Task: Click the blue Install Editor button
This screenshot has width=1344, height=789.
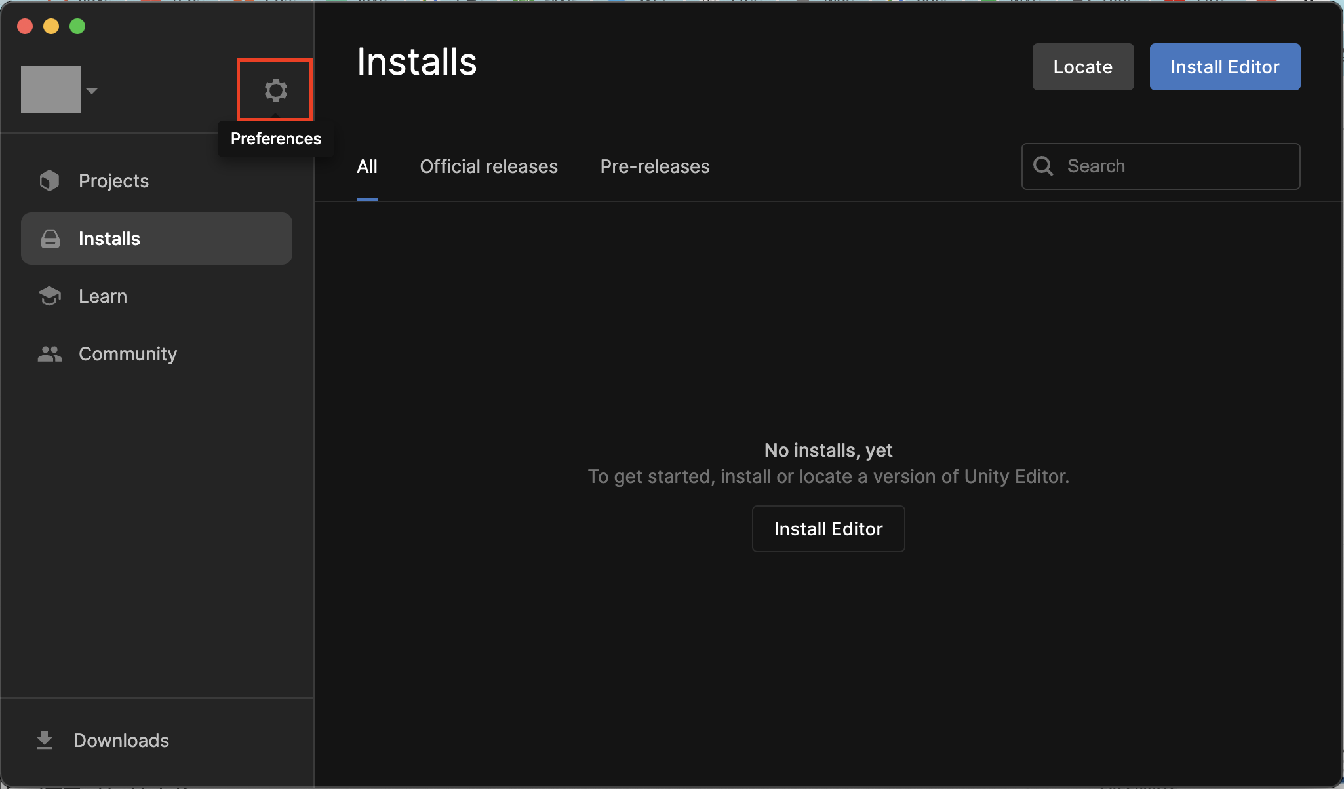Action: pos(1225,67)
